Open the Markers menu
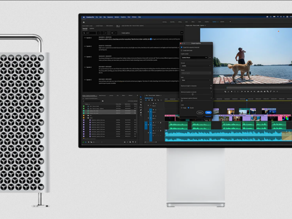Viewport: 292px width, 219px height. pos(117,17)
